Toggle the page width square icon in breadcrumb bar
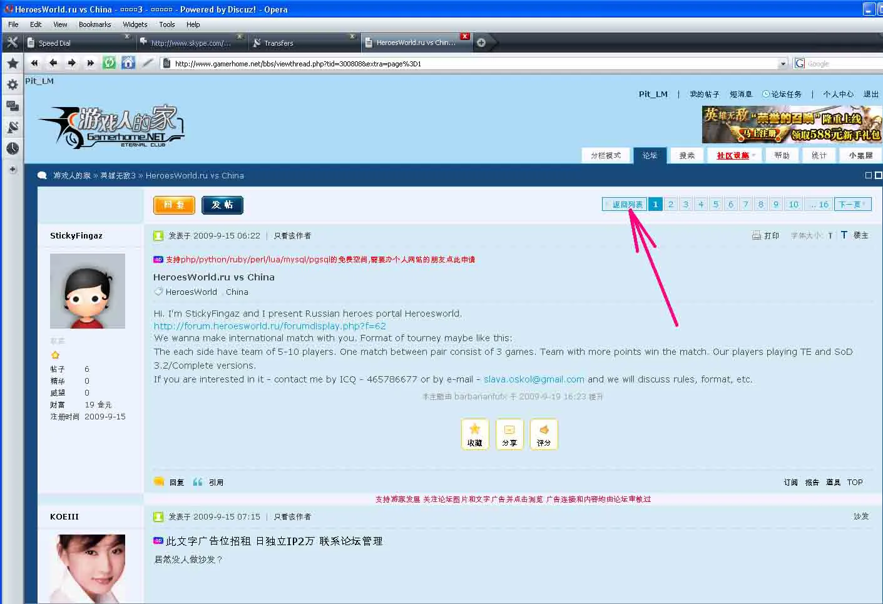Screen dimensions: 883x604 coord(869,175)
